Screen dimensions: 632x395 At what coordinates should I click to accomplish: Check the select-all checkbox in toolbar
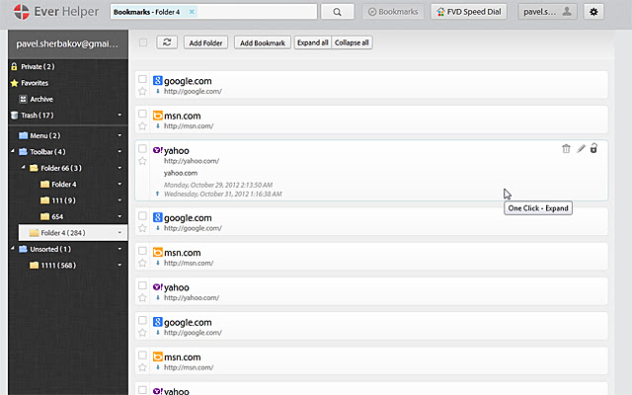pyautogui.click(x=144, y=42)
